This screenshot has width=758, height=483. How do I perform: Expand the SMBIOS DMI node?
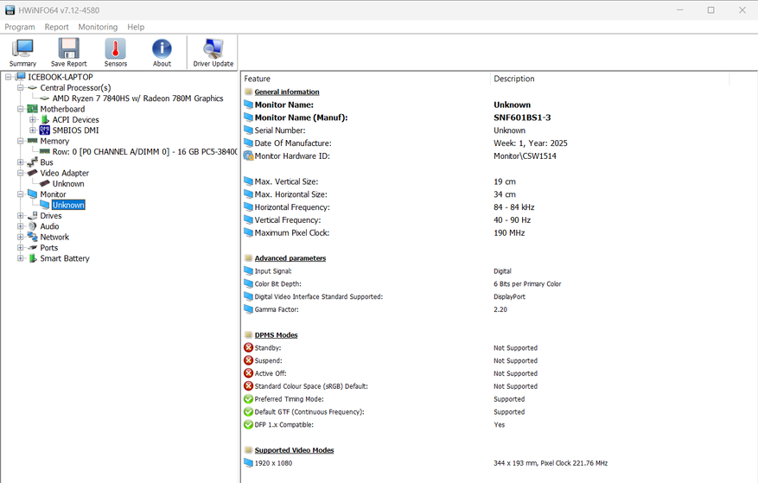click(x=32, y=130)
